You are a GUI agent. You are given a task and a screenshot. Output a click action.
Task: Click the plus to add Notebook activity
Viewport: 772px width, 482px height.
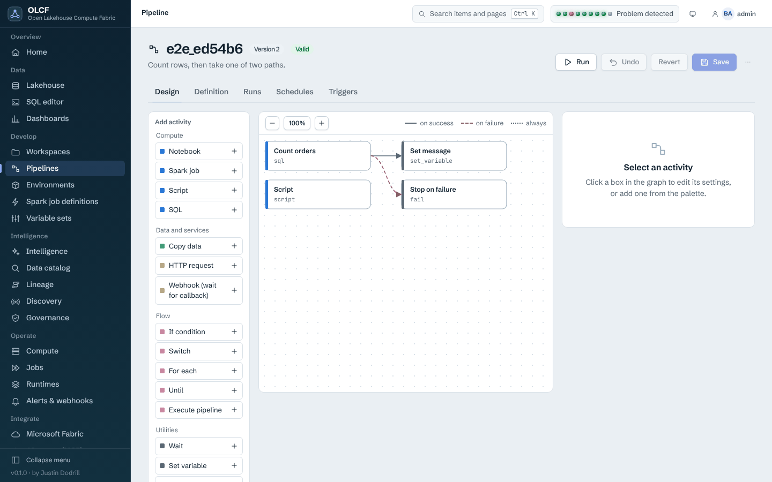(x=234, y=151)
